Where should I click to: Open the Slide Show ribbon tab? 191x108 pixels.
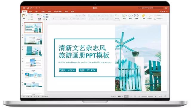[58, 12]
